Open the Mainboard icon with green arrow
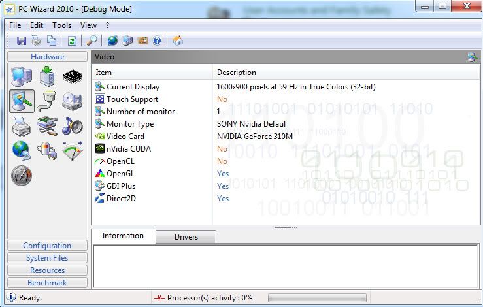This screenshot has height=307, width=483. click(47, 76)
